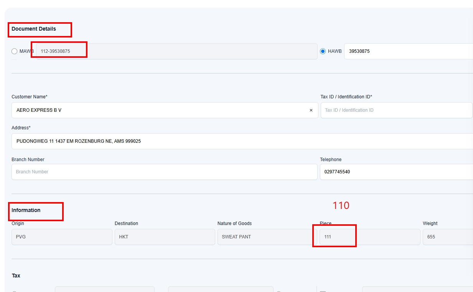Click the Piece field showing 111
The image size is (473, 292).
370,237
